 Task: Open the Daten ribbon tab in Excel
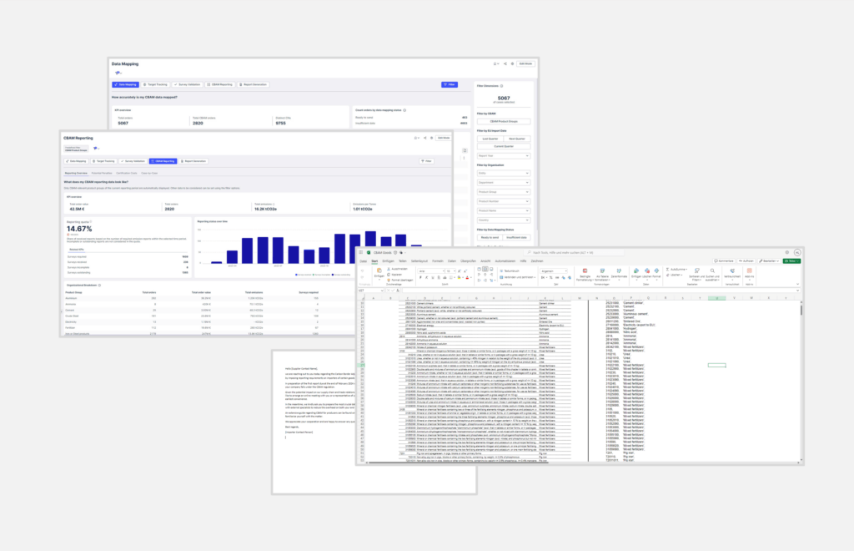452,261
